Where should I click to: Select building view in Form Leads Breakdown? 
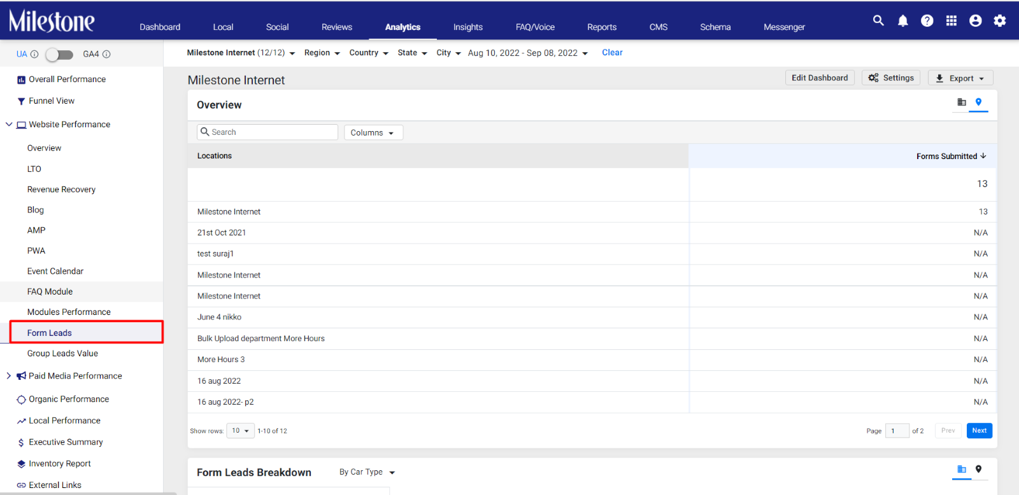click(962, 470)
